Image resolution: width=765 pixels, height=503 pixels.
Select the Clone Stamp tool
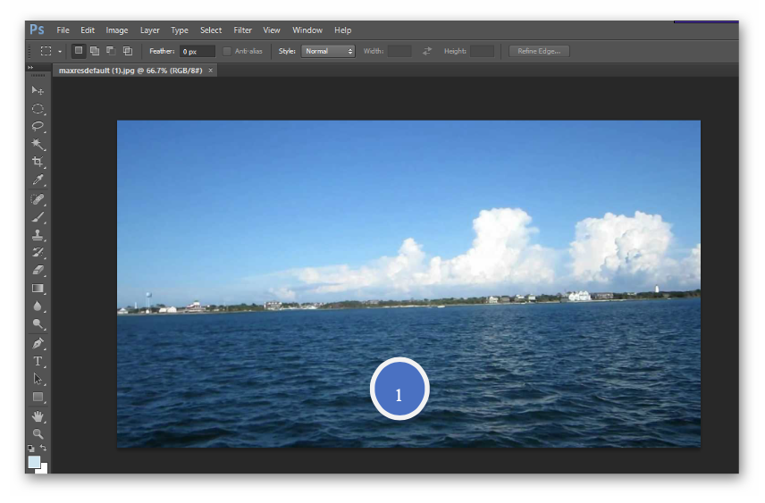tap(38, 235)
